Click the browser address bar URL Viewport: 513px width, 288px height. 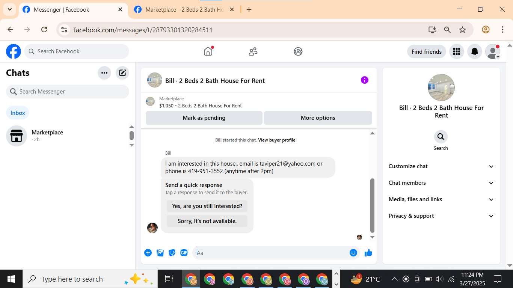click(x=143, y=30)
